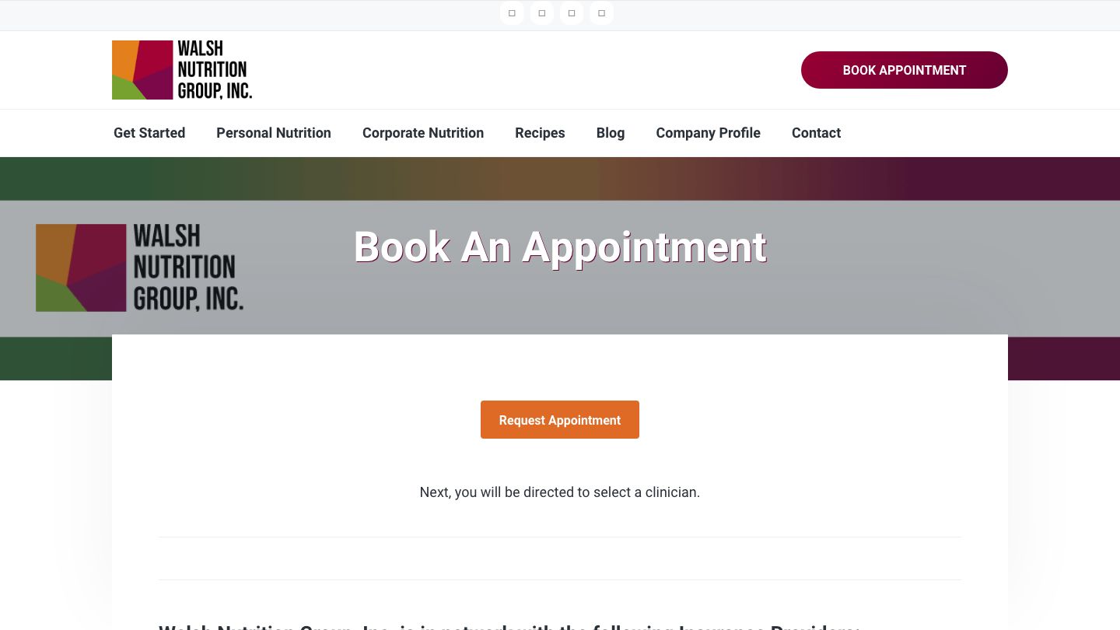Navigate to the Contact page

(x=816, y=133)
